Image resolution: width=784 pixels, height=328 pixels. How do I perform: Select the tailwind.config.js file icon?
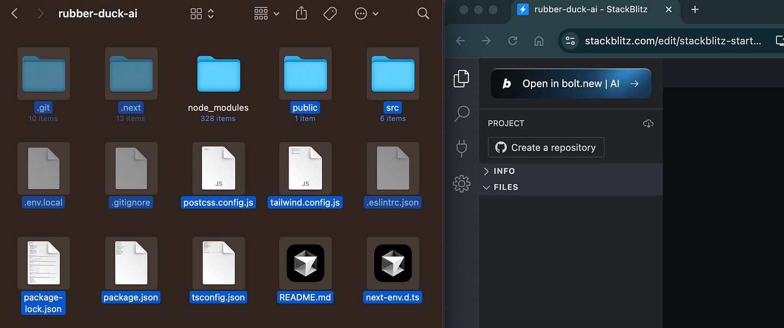pos(305,168)
